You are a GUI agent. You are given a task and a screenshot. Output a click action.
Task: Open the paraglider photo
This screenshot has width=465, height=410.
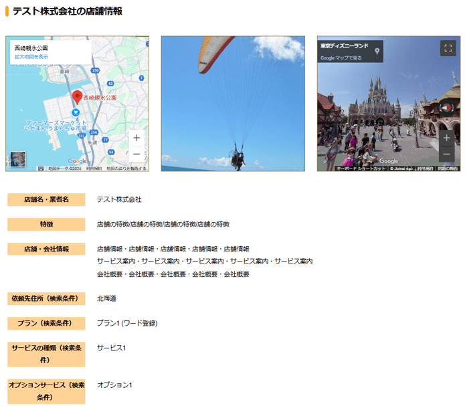233,104
